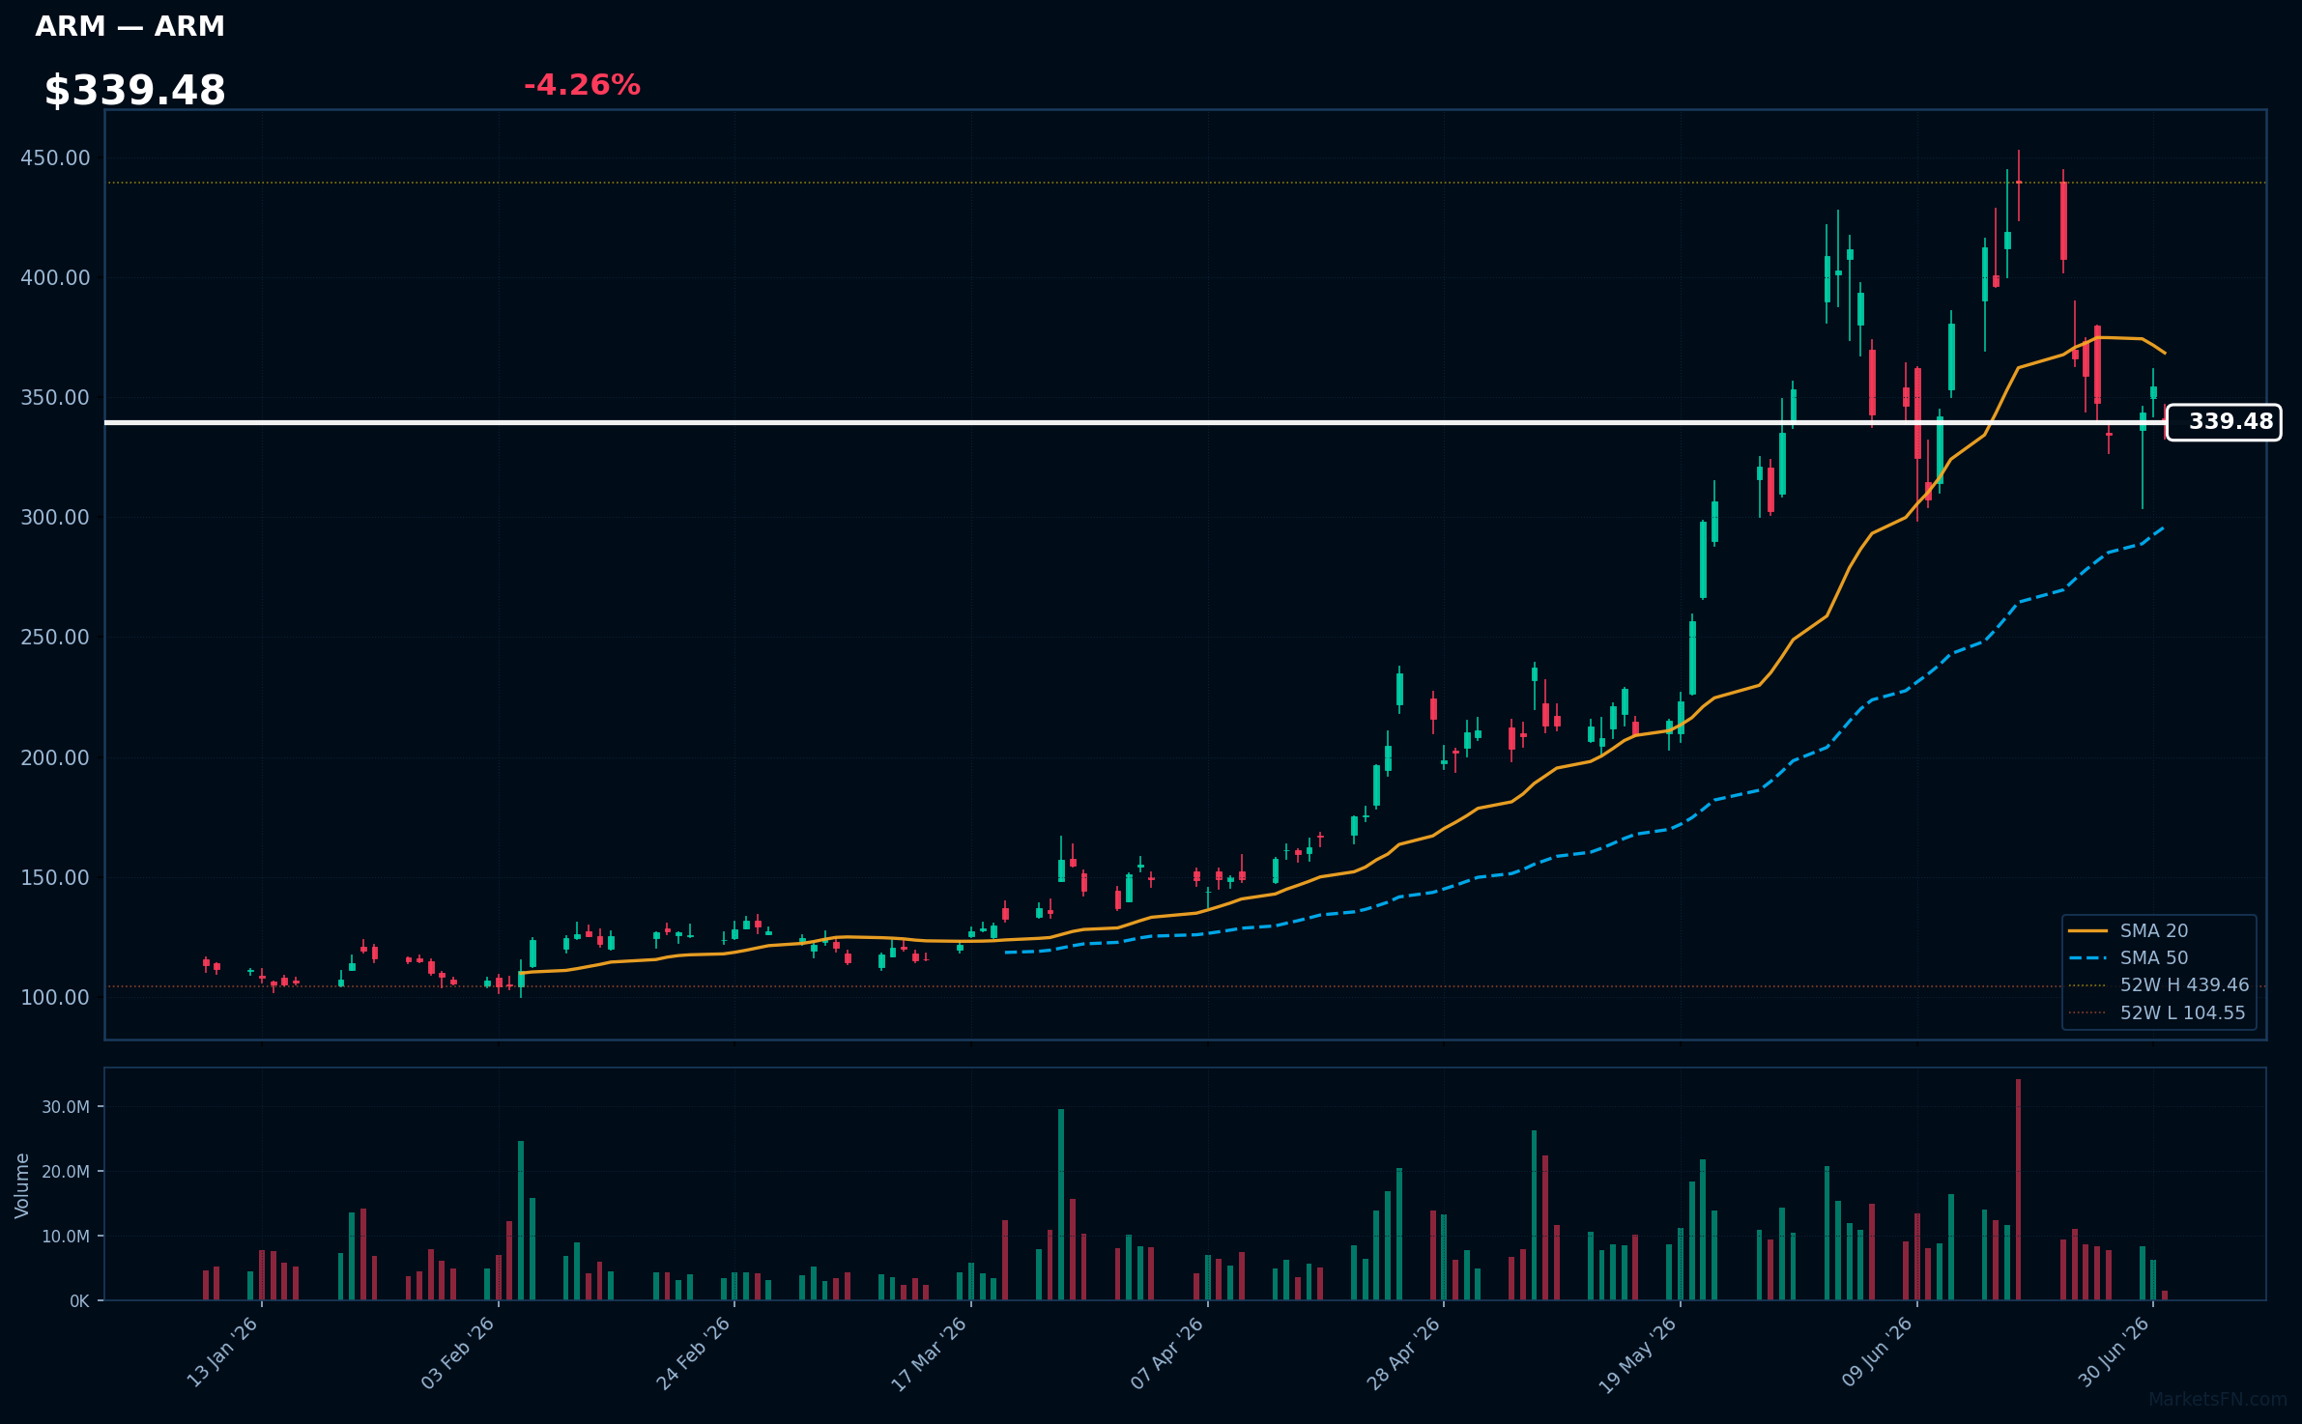Click the Volume axis title
This screenshot has width=2302, height=1424.
tap(22, 1185)
